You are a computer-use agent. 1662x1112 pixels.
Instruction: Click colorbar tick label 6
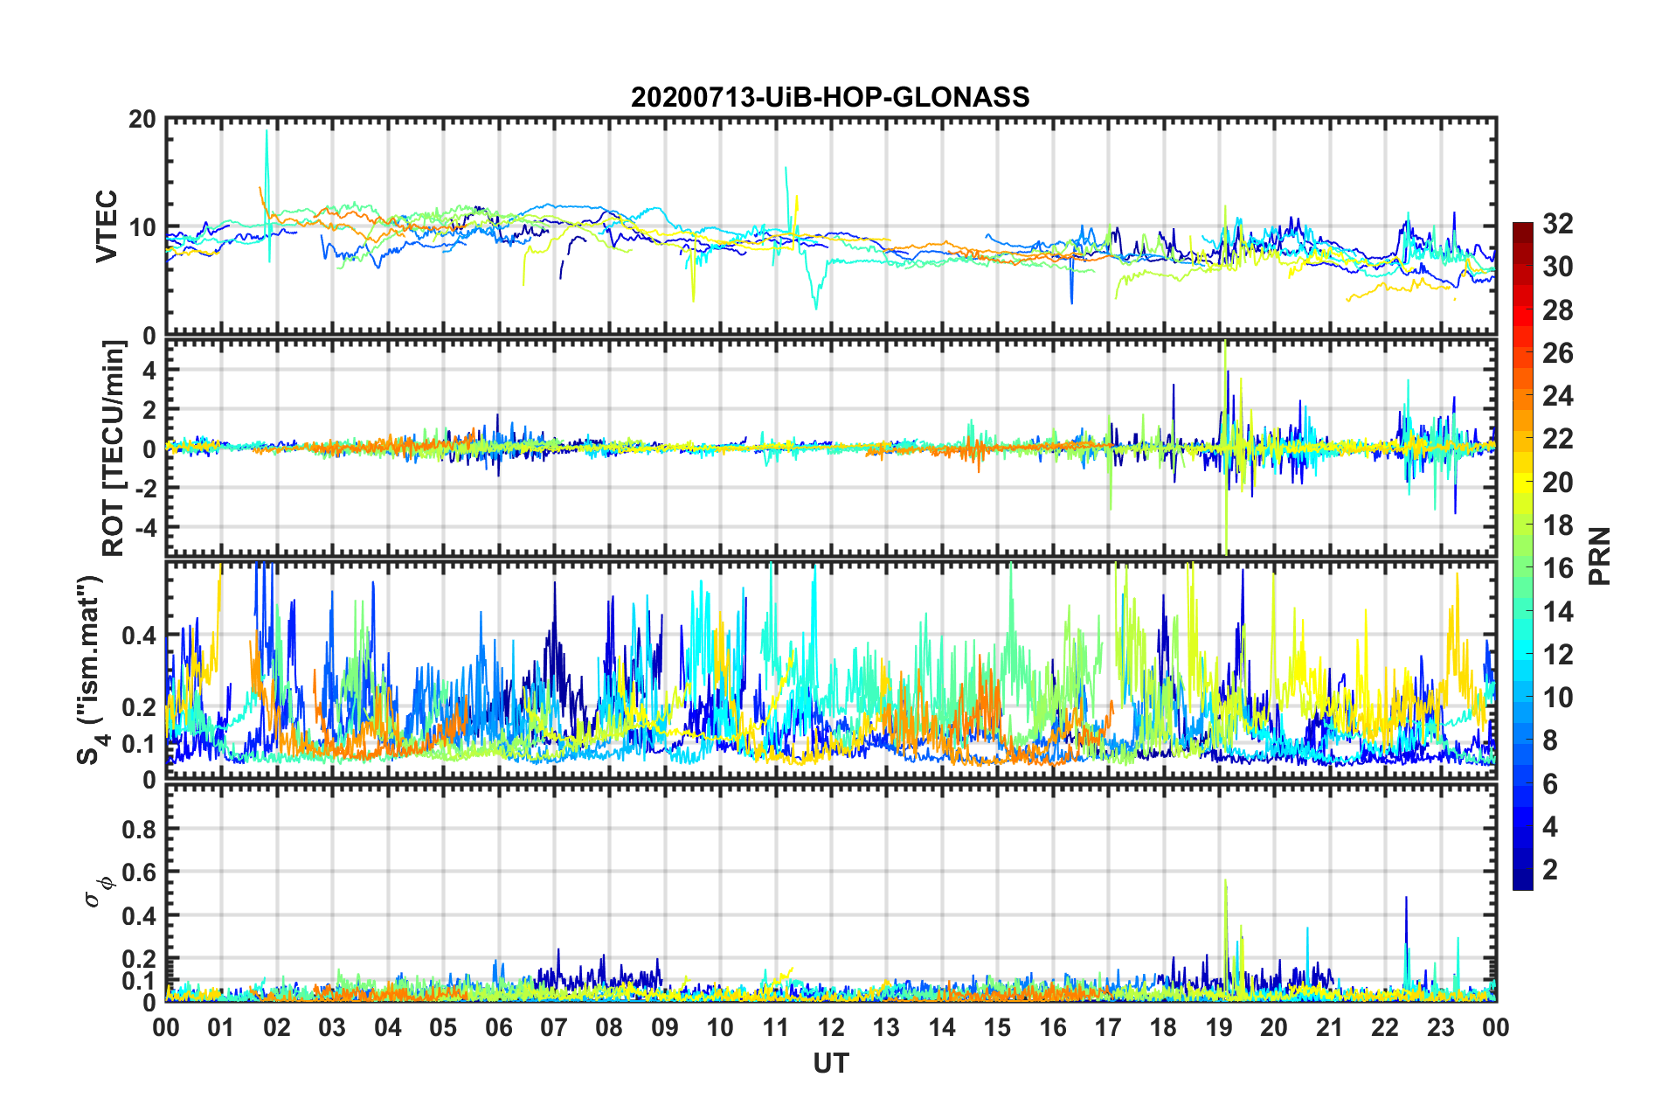click(1550, 784)
